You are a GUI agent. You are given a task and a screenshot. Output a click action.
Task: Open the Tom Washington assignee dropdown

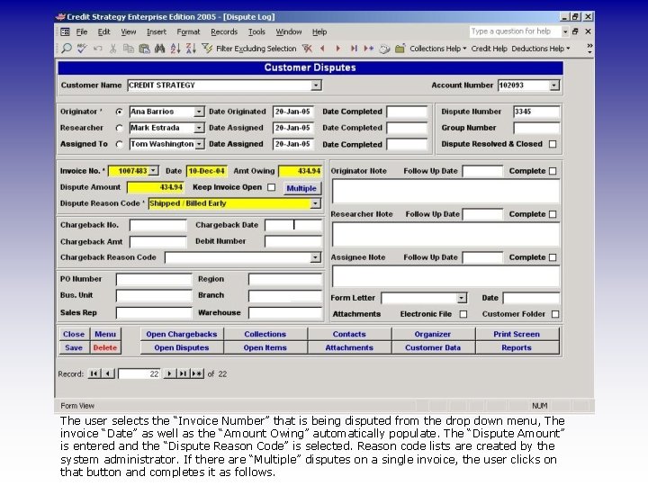point(199,144)
